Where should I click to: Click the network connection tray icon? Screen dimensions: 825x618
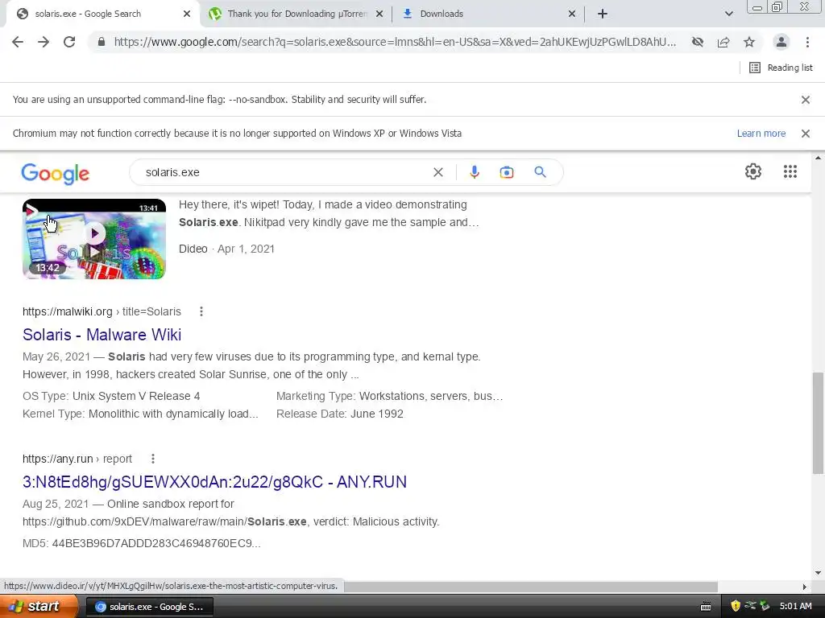click(750, 606)
